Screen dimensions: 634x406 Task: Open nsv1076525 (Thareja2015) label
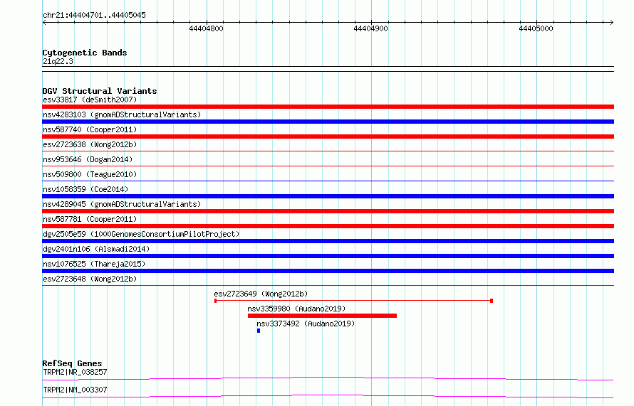point(94,264)
